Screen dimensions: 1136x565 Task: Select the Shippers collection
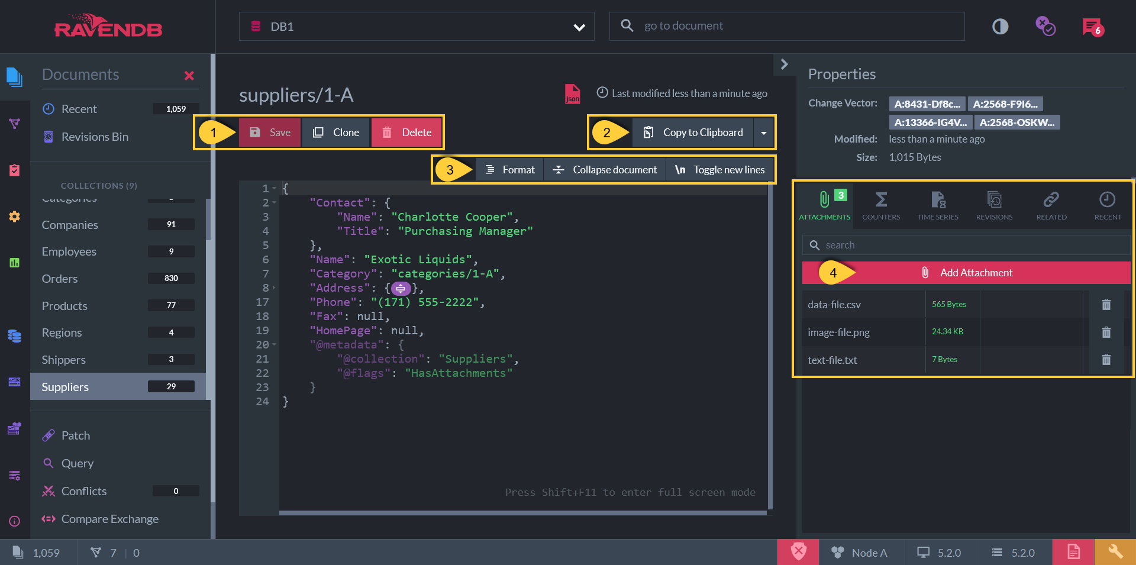pos(118,360)
